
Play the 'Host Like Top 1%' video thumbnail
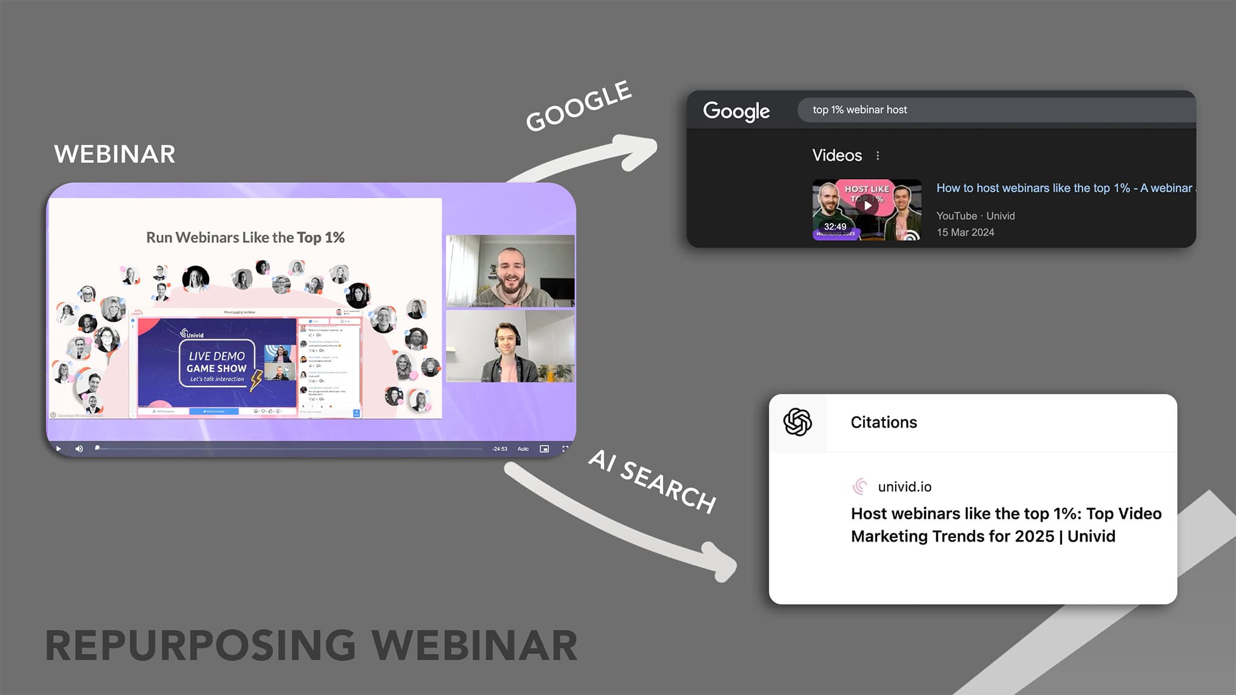point(867,206)
